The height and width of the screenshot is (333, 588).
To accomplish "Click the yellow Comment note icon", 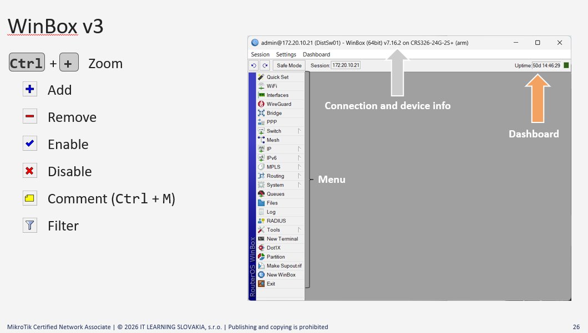I will point(29,198).
